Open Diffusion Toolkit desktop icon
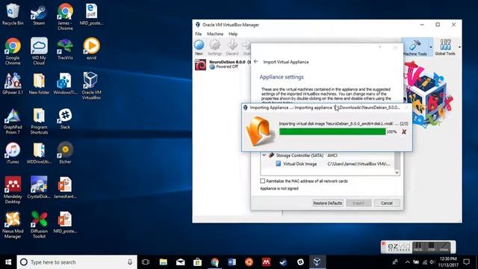This screenshot has height=269, width=478. pyautogui.click(x=39, y=225)
